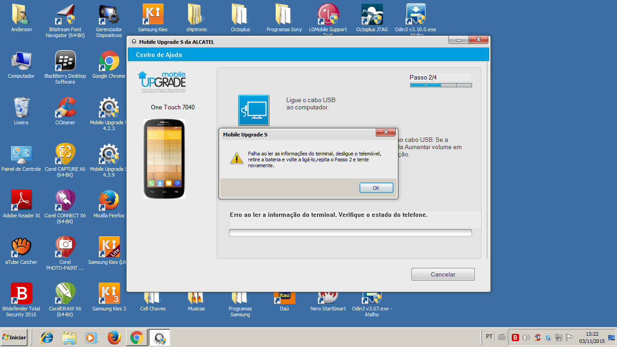617x347 pixels.
Task: Select the Cell Chaves folder
Action: point(153,301)
